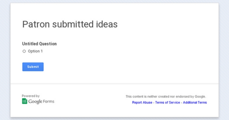Image resolution: width=229 pixels, height=120 pixels.
Task: Click the word "Question" in the question heading
Action: 48,44
